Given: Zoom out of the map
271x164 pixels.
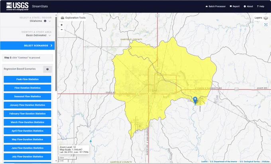Looking at the screenshot, I should tap(62, 30).
